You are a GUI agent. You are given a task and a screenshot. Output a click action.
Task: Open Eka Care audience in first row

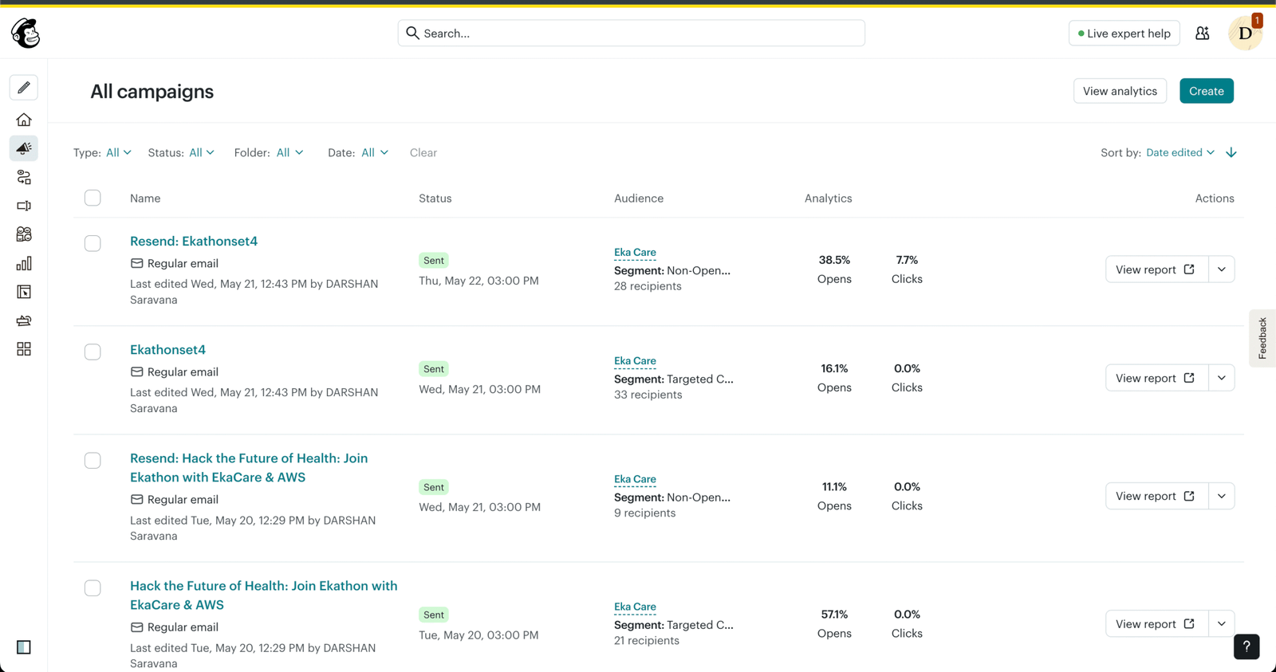(x=635, y=253)
